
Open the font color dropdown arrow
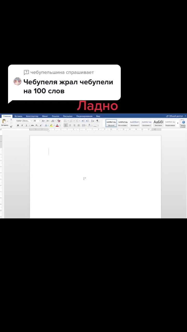click(x=60, y=125)
